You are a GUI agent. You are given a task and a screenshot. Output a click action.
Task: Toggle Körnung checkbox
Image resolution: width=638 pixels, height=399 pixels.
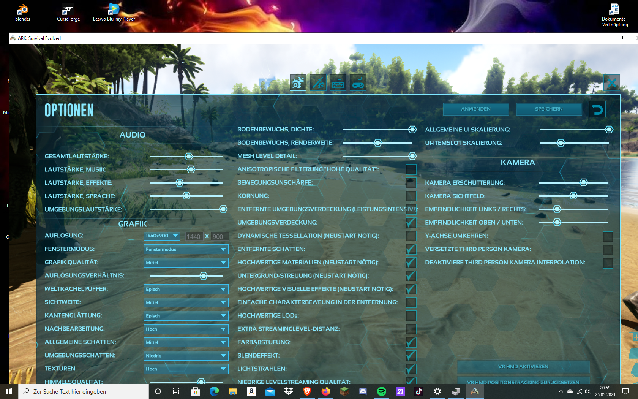click(411, 196)
